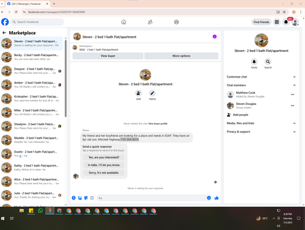Add people using the Add icon in chat

138,93
